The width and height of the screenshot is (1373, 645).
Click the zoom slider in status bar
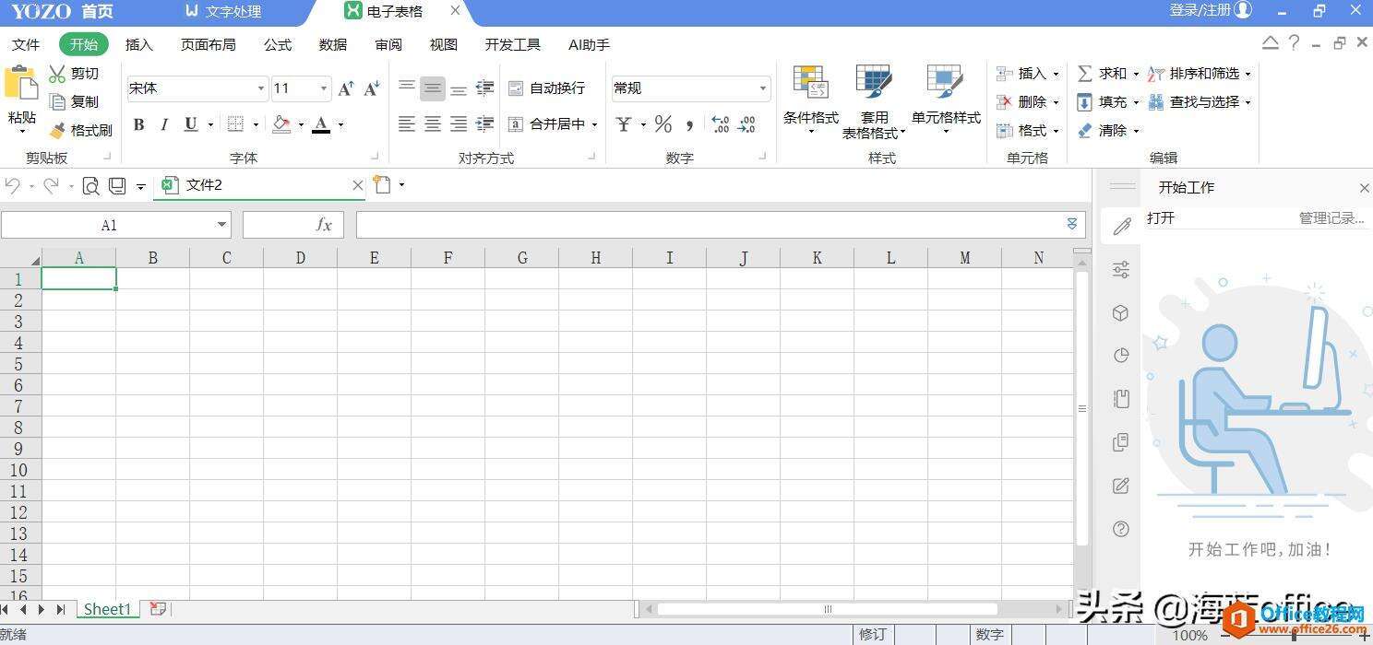pyautogui.click(x=1292, y=635)
